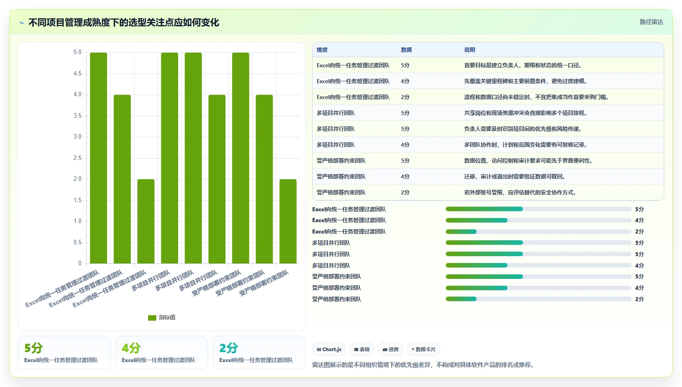Click the Excel team chart bar with value 4

pos(122,179)
